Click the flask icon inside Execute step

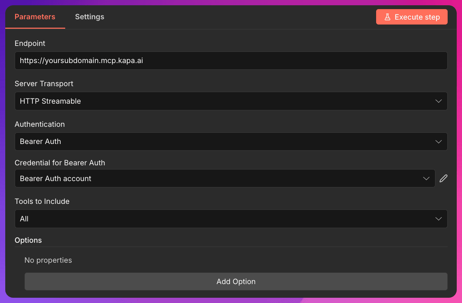pos(387,16)
